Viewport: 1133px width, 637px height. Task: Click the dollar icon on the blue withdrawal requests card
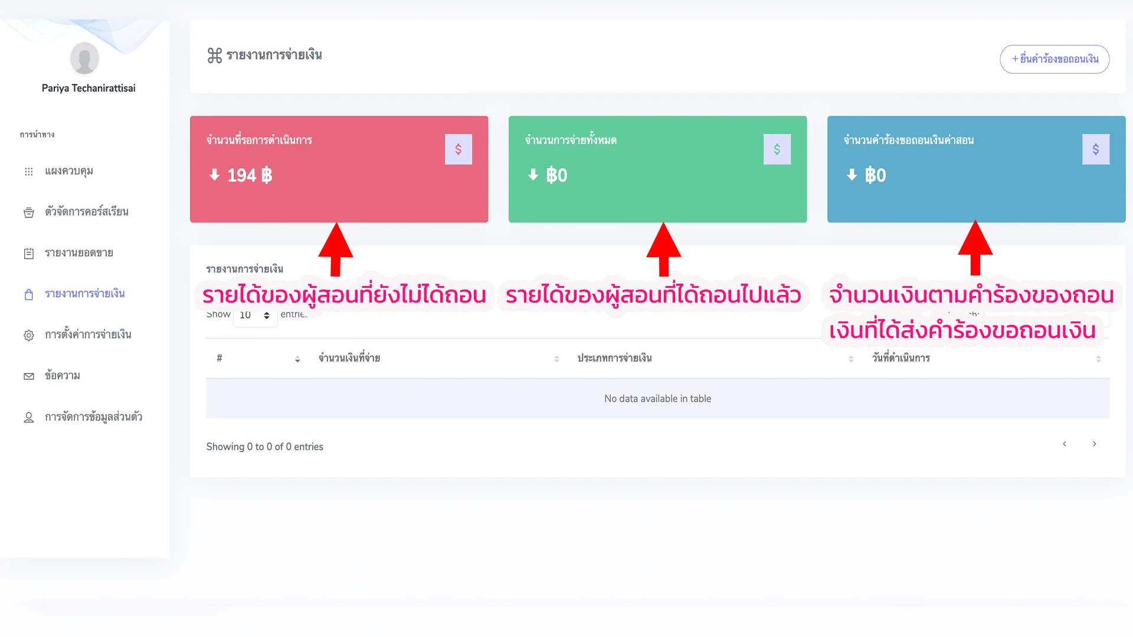point(1096,149)
